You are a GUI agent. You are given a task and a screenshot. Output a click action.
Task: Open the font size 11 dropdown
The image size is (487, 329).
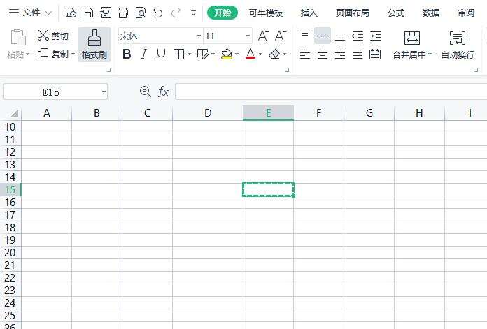248,36
